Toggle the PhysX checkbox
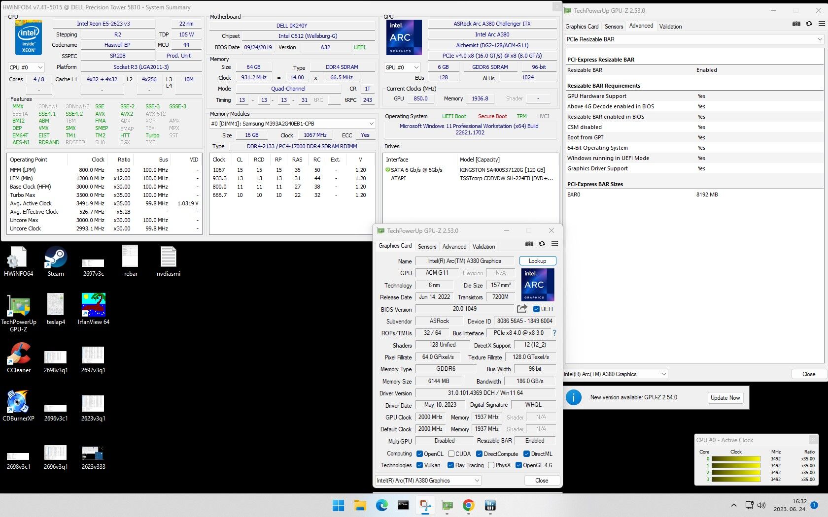Image resolution: width=828 pixels, height=517 pixels. 491,465
